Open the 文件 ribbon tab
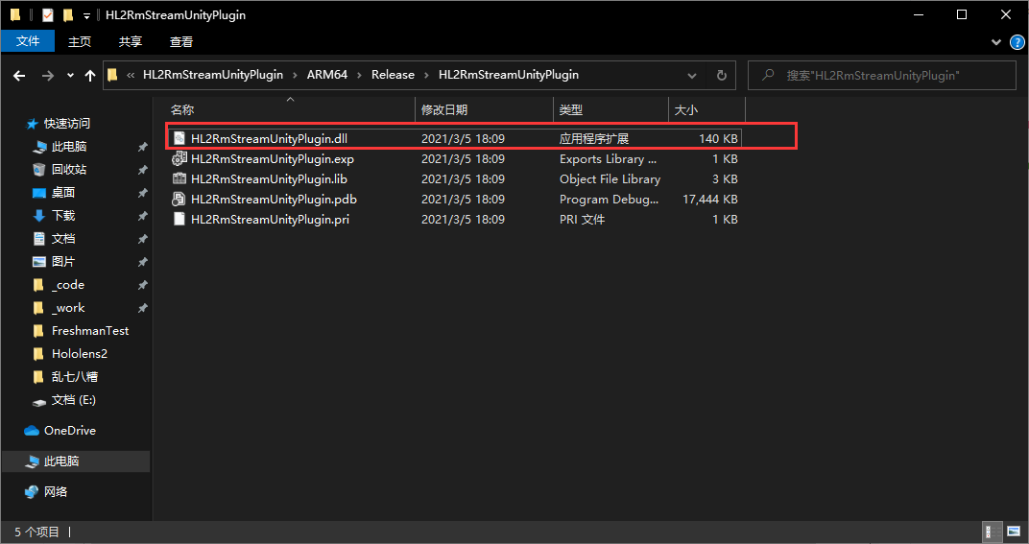Viewport: 1029px width, 544px height. point(28,41)
